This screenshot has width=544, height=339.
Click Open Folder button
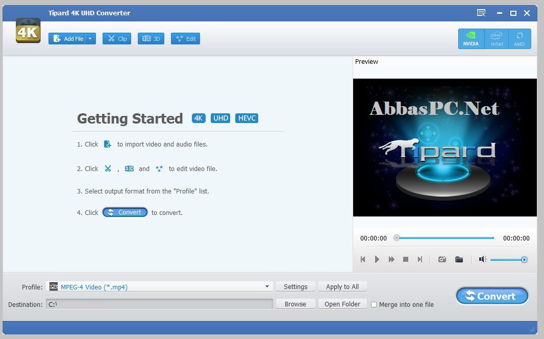pos(342,304)
